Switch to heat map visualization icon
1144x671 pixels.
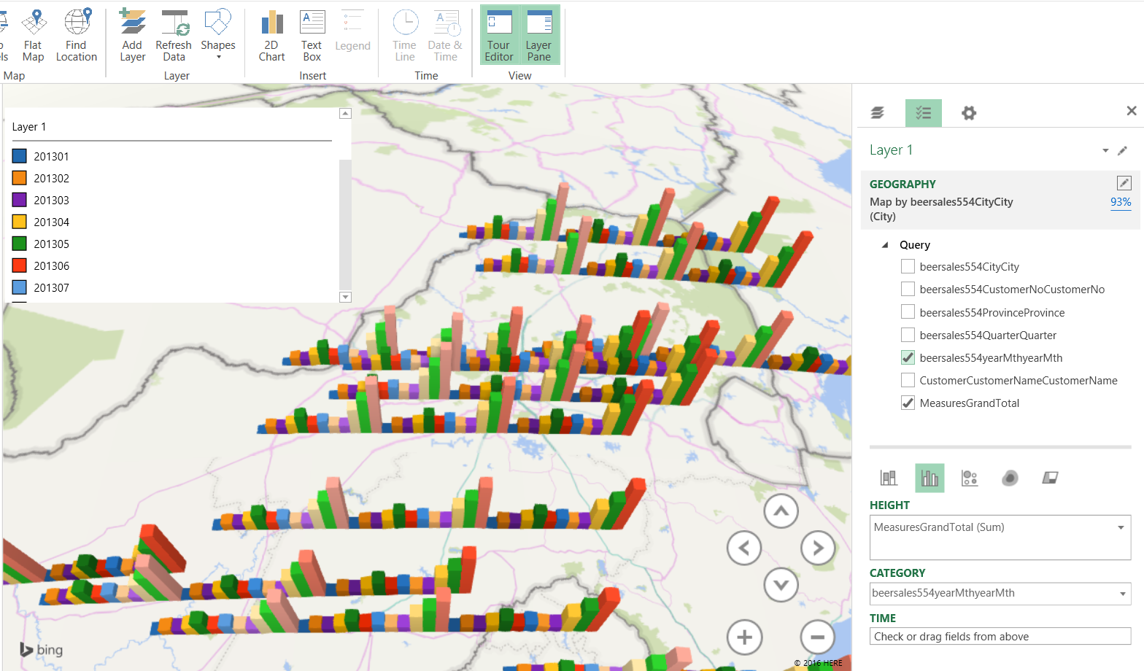(1010, 478)
